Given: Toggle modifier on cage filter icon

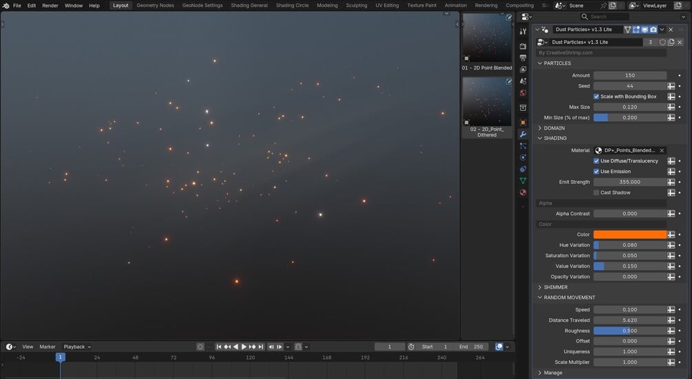Looking at the screenshot, I should 627,30.
